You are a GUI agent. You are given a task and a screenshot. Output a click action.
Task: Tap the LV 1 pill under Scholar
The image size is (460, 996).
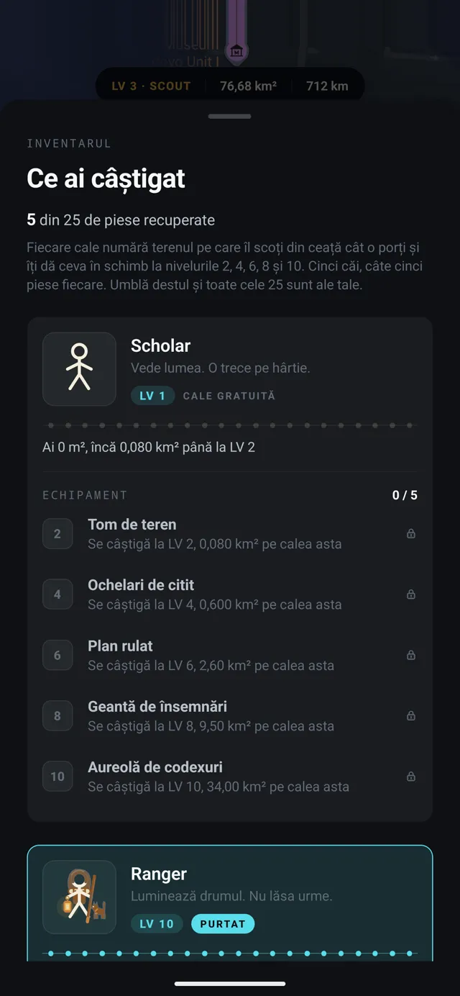click(x=152, y=396)
